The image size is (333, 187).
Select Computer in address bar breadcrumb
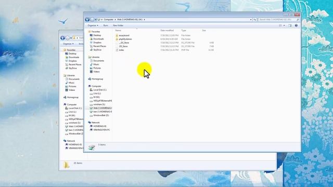pyautogui.click(x=109, y=20)
